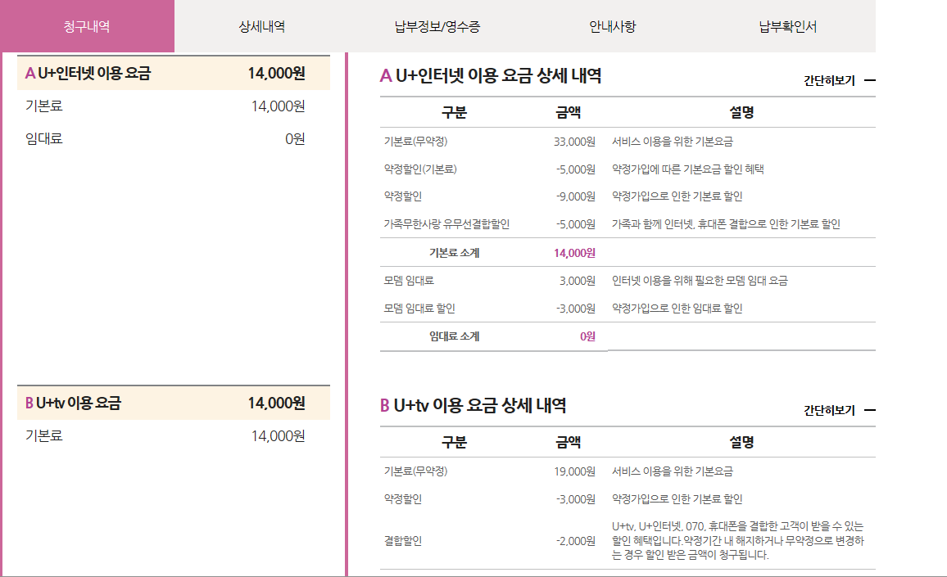Open the 청구내역 tab

(x=87, y=26)
